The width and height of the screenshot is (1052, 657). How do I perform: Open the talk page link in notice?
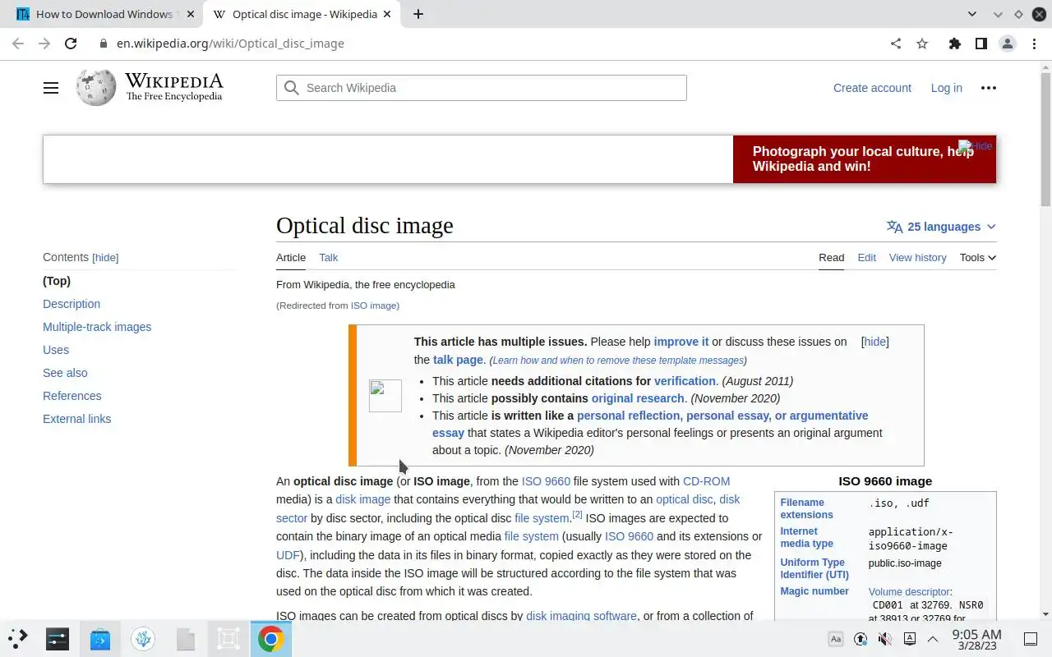458,360
